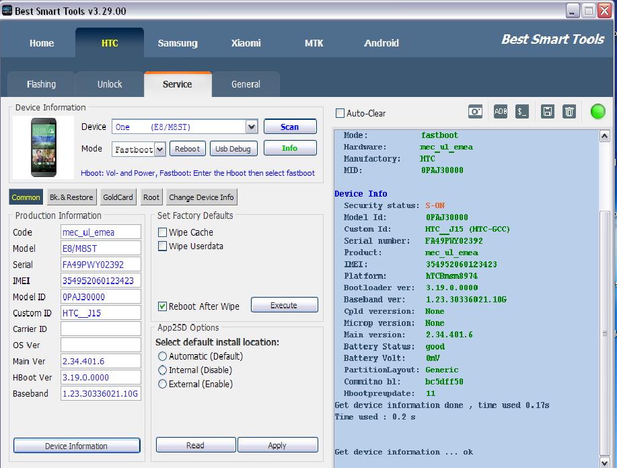The image size is (617, 468).
Task: Click the log scrollbar up arrow
Action: 605,136
